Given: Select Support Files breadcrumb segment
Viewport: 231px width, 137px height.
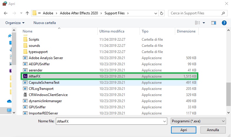Looking at the screenshot, I should [114, 13].
